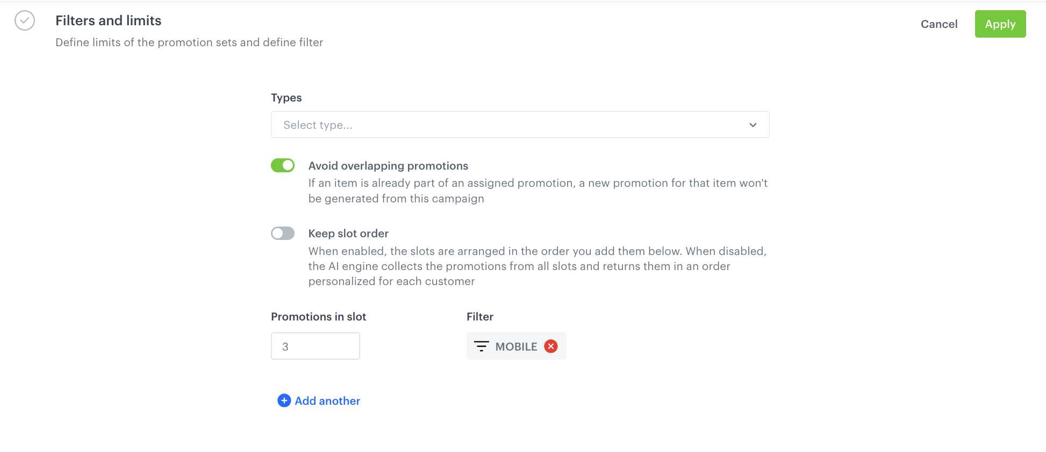Open the "Select type..." combo box

511,125
